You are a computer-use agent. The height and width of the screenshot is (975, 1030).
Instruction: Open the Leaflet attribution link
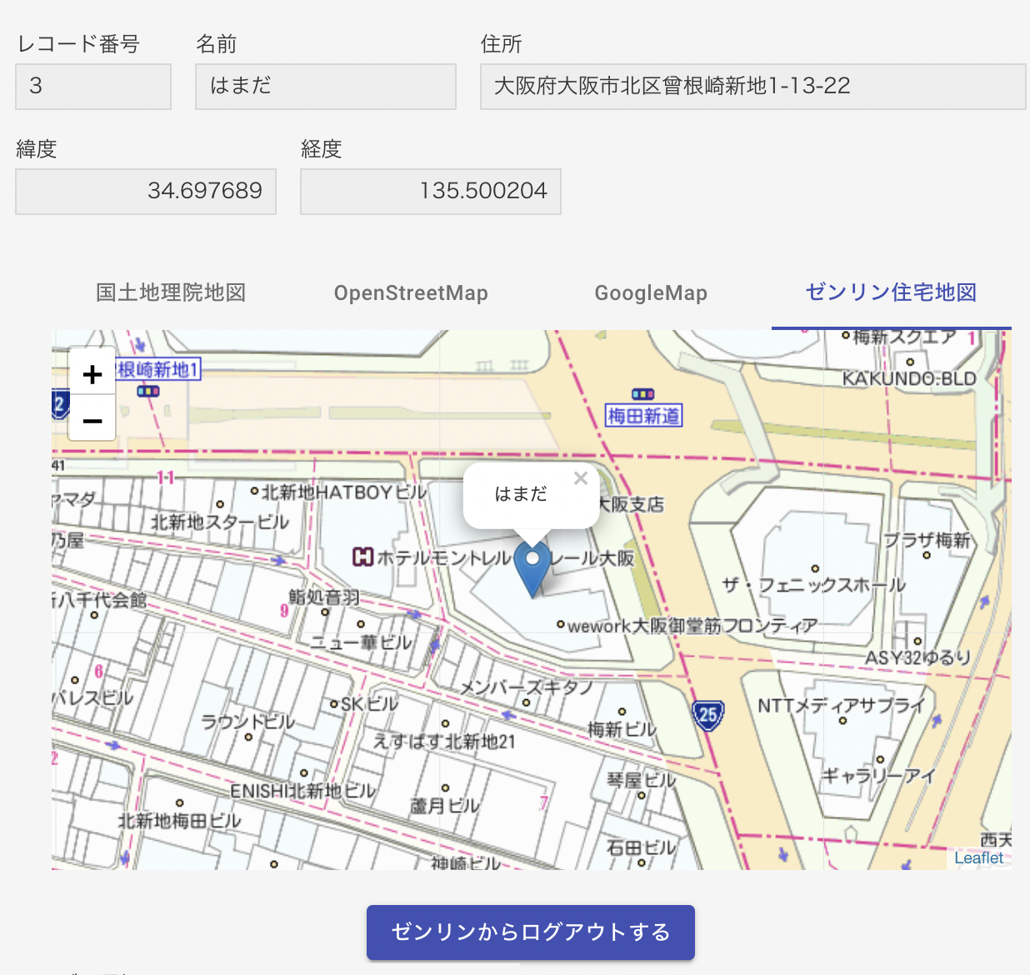[x=979, y=857]
